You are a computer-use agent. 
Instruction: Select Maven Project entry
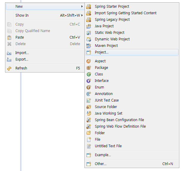click(x=132, y=46)
